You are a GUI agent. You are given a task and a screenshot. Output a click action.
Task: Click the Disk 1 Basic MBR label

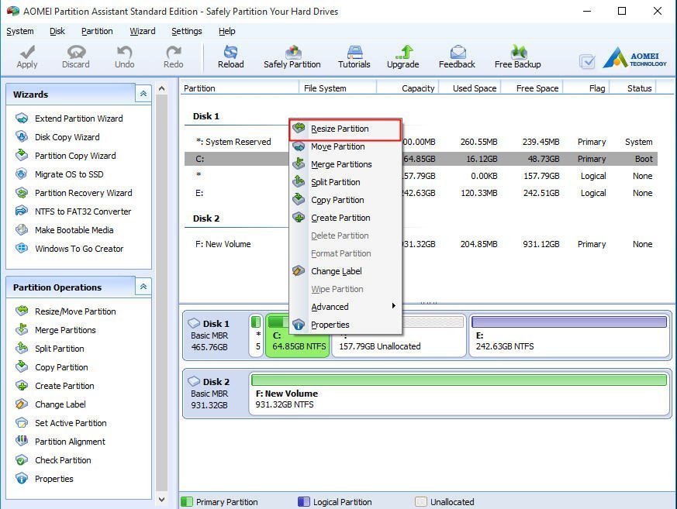[214, 335]
